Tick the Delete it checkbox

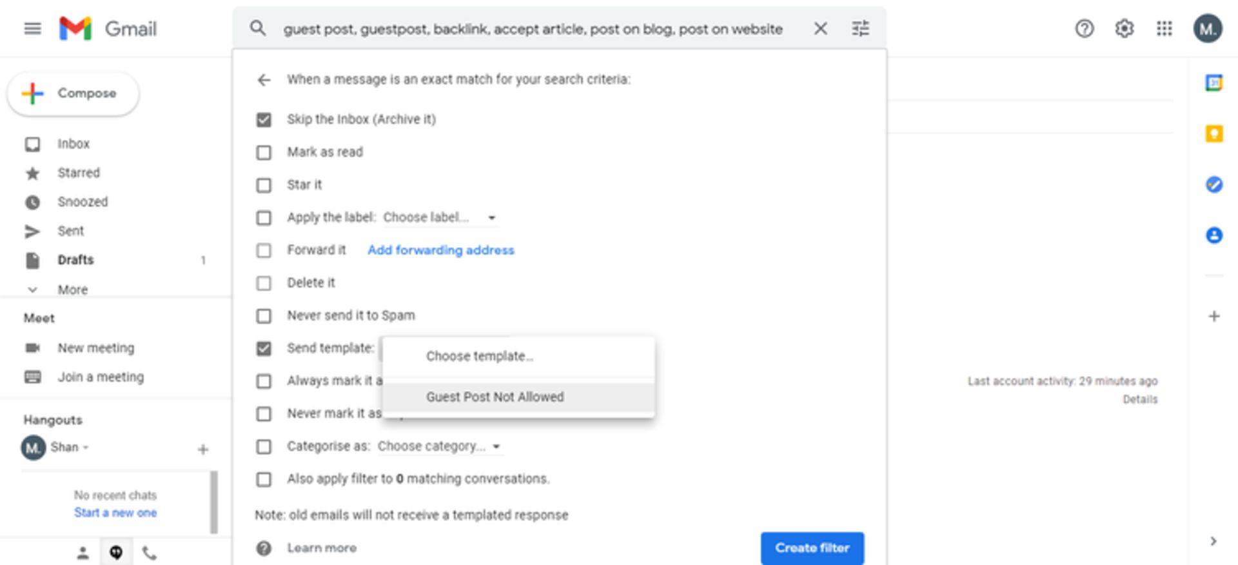264,283
